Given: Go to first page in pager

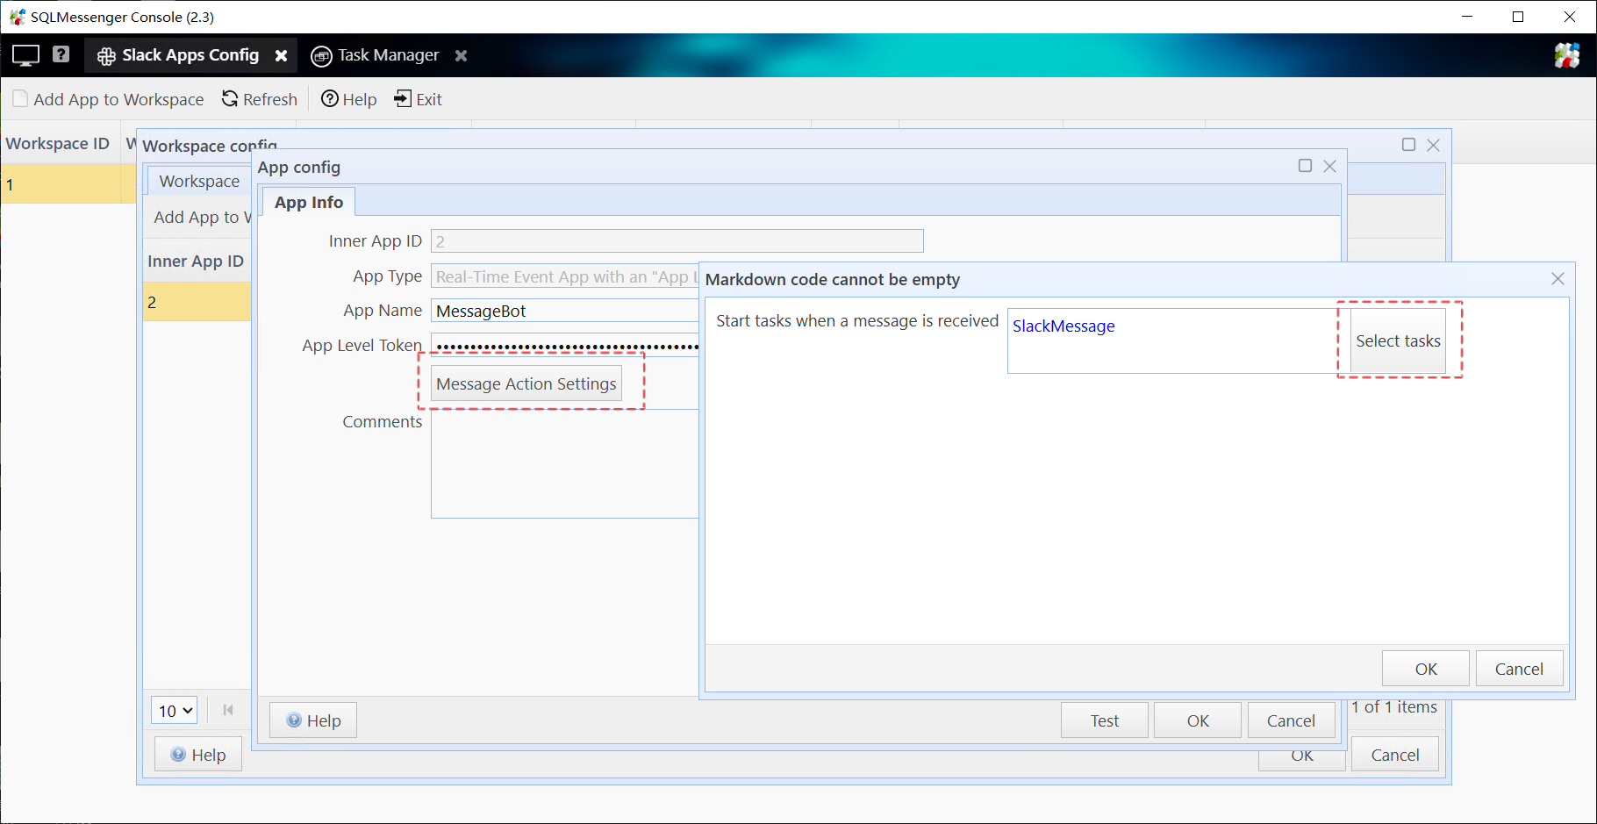Looking at the screenshot, I should [x=228, y=710].
